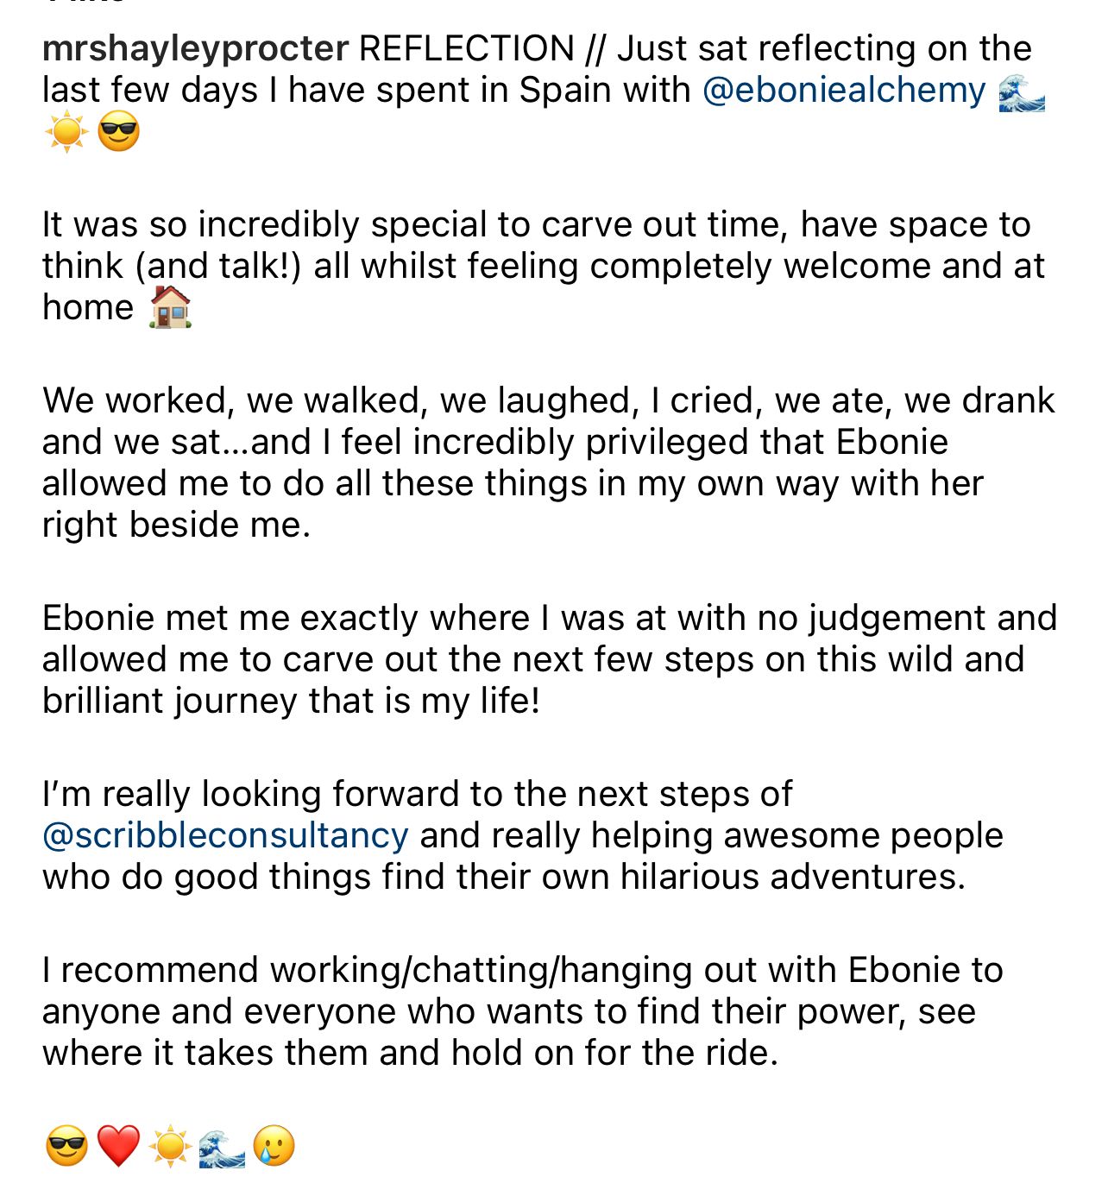Select the sunglasses emoji in the first paragraph
The image size is (1108, 1196).
[x=118, y=133]
